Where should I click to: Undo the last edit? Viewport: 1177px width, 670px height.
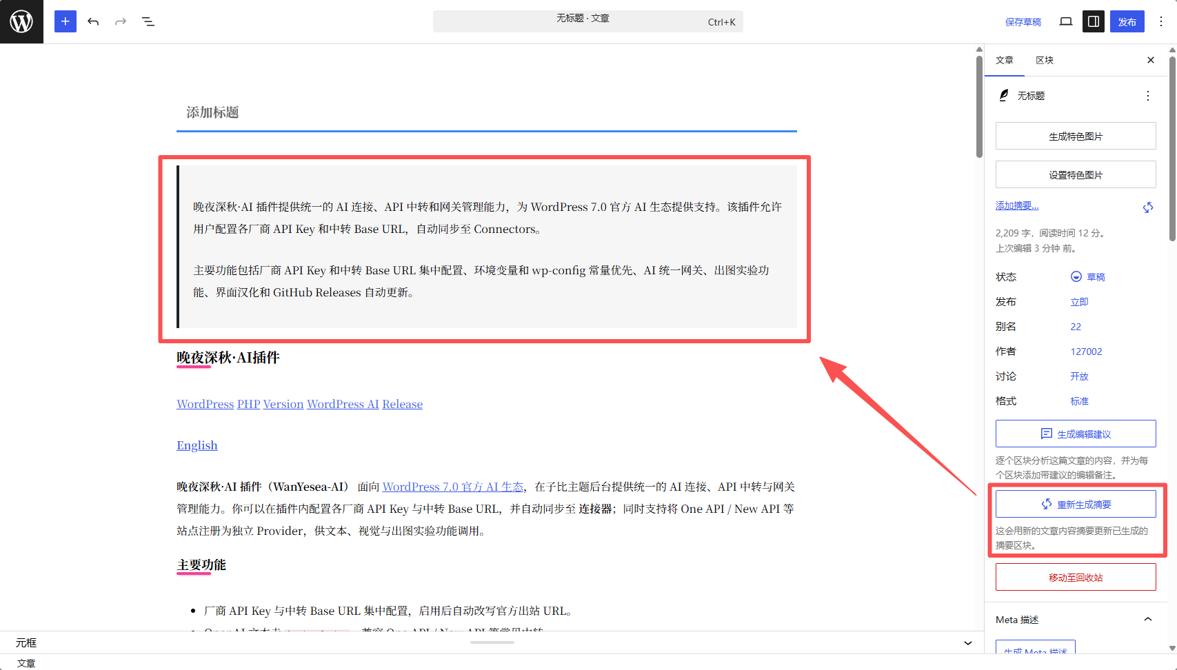point(93,21)
